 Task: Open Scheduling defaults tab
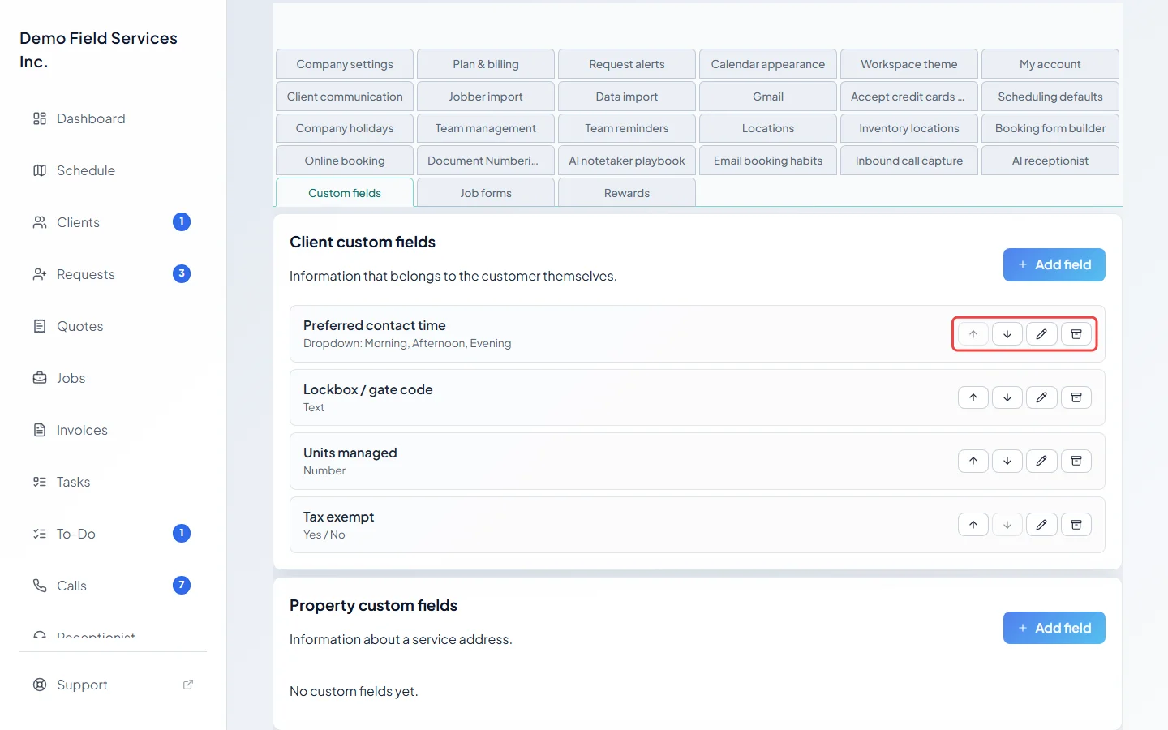pos(1050,97)
